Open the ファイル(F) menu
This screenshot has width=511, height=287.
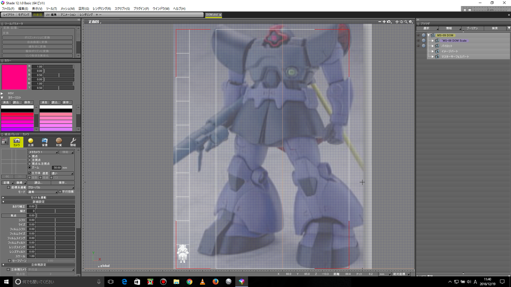click(x=8, y=8)
